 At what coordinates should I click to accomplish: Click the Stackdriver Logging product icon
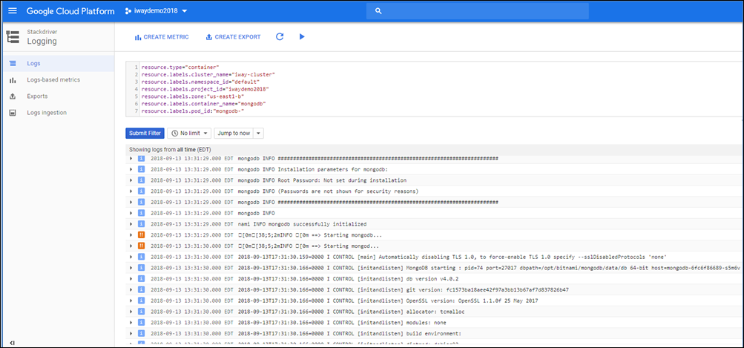(13, 36)
